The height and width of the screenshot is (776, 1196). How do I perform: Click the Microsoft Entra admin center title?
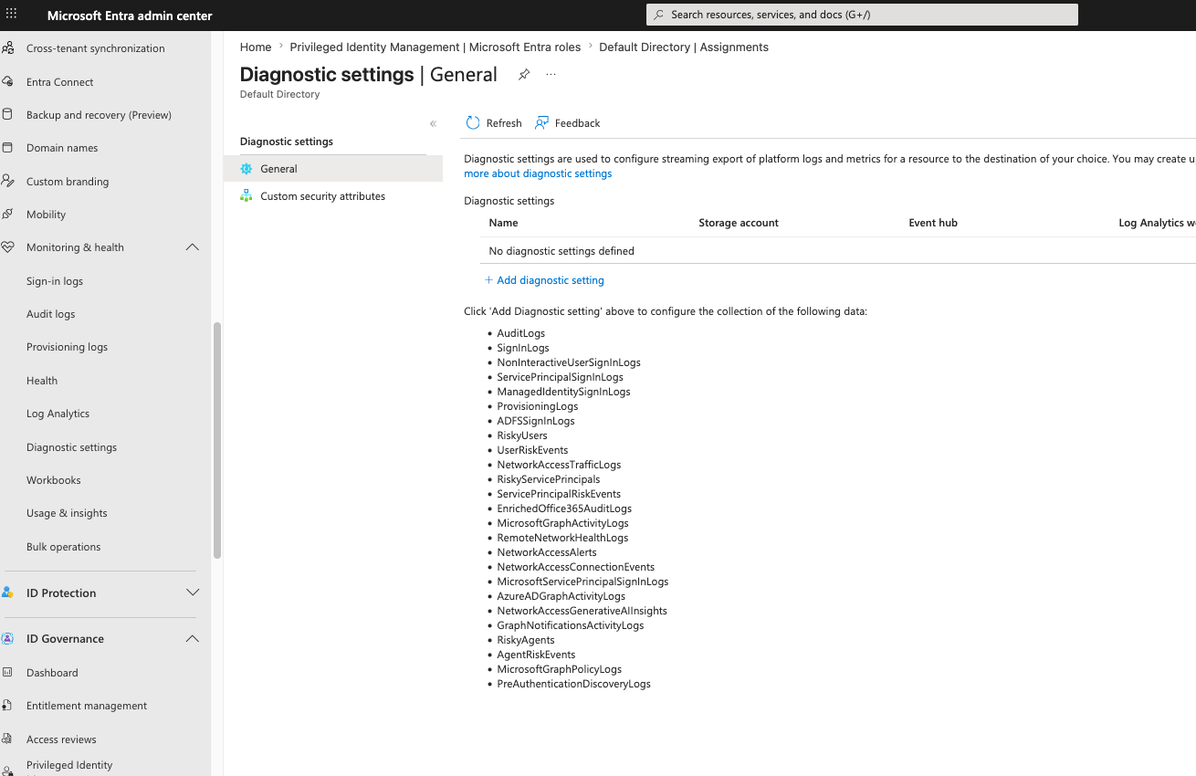coord(130,16)
